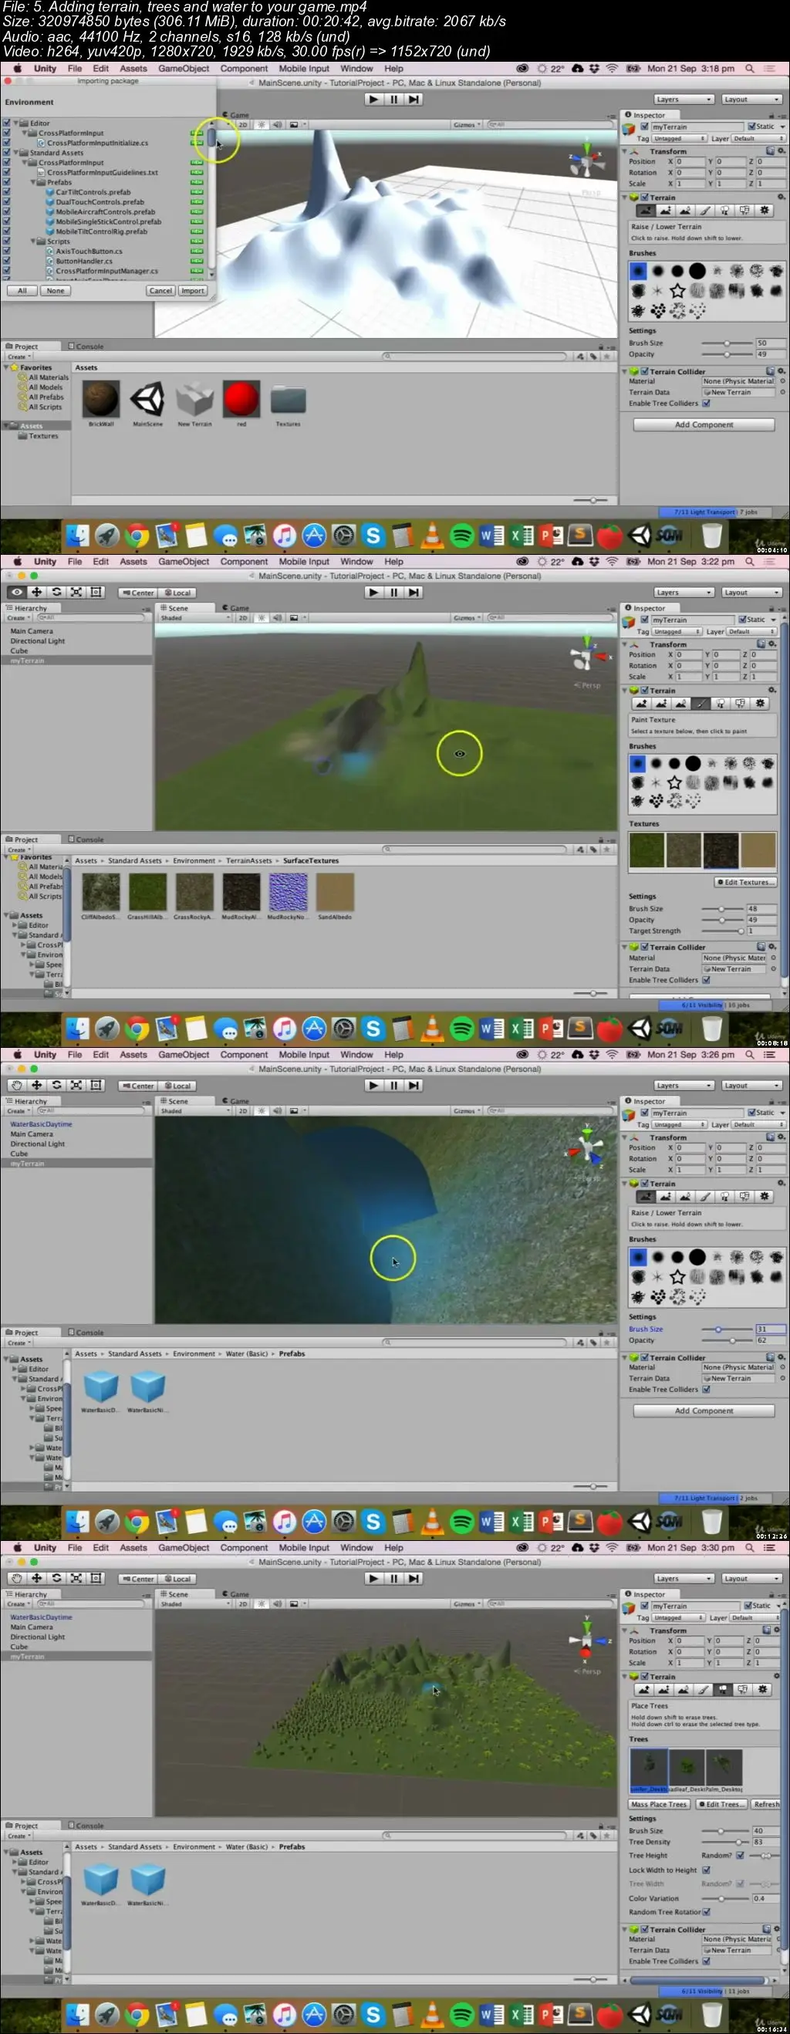
Task: Collapse Terrain Collider component in 3:30 pm frame
Action: coord(625,1930)
